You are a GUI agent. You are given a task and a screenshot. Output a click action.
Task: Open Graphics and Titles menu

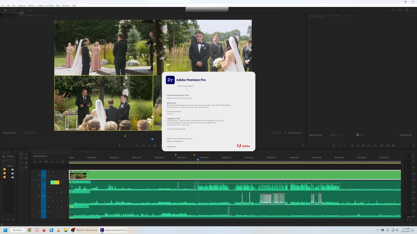coord(46,5)
